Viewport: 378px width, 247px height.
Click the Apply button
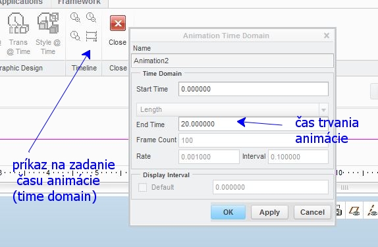[x=269, y=212]
